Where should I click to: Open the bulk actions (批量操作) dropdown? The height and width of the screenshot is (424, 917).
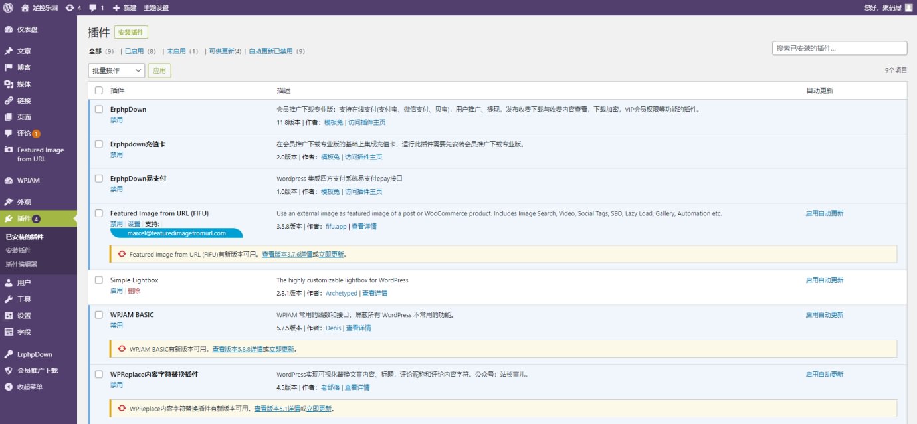pyautogui.click(x=116, y=70)
